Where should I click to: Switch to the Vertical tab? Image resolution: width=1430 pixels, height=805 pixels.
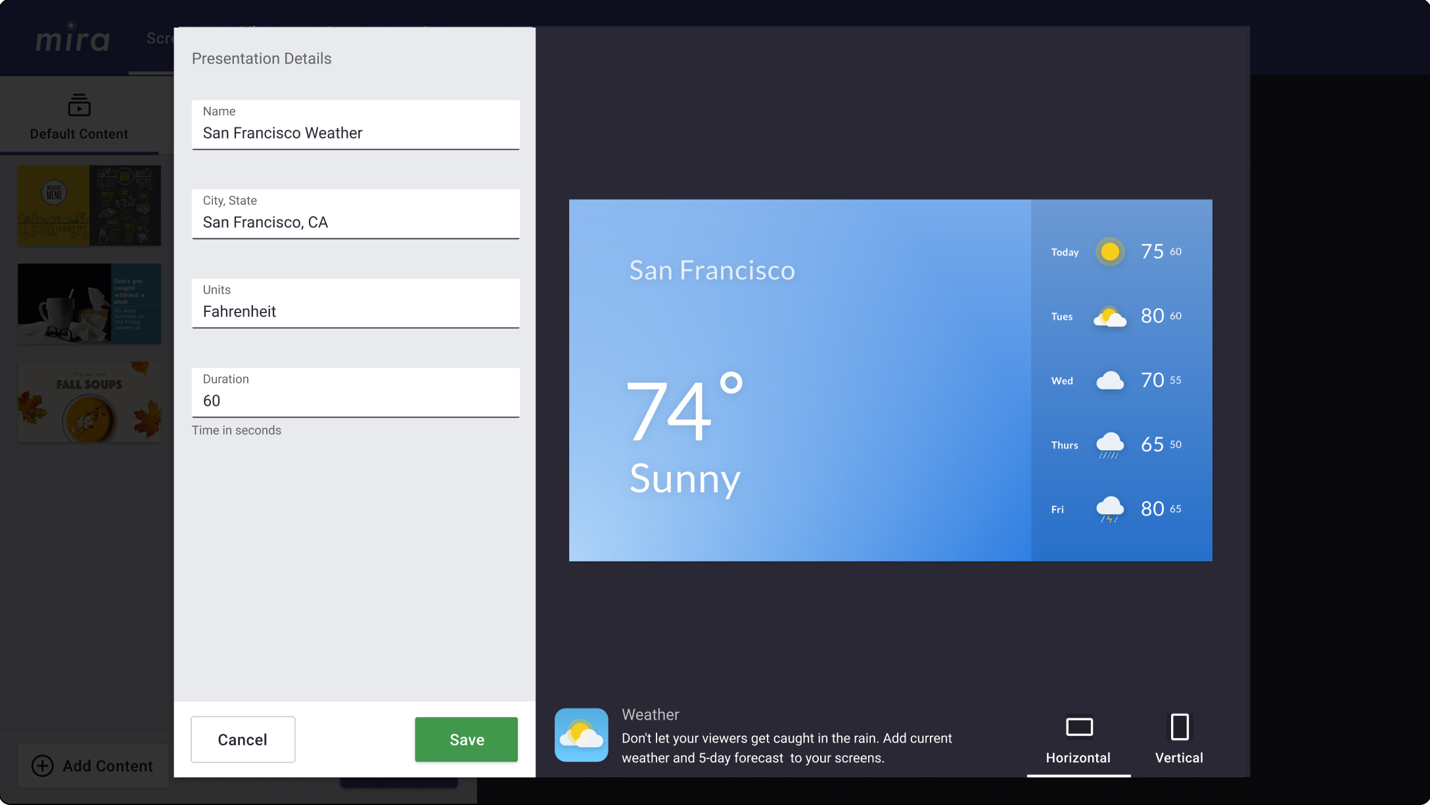pyautogui.click(x=1179, y=757)
